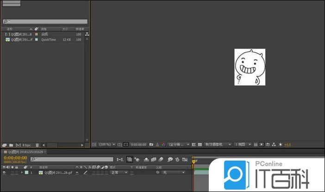Open the 1 视图 view layout dropdown
Screen dimensions: 325x192
[x=243, y=145]
